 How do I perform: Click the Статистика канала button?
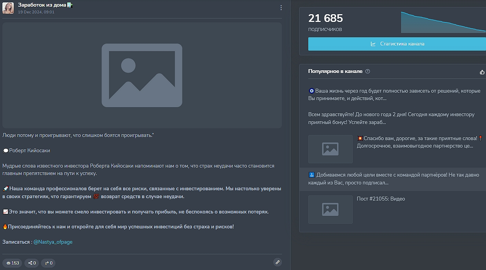click(397, 44)
